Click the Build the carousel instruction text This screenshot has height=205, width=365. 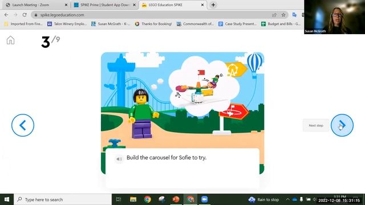click(x=167, y=158)
